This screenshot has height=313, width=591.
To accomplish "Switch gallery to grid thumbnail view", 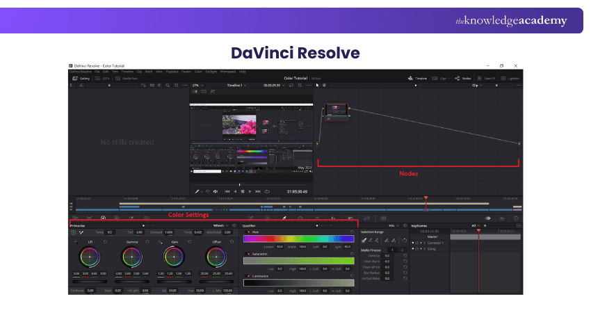I will click(152, 86).
